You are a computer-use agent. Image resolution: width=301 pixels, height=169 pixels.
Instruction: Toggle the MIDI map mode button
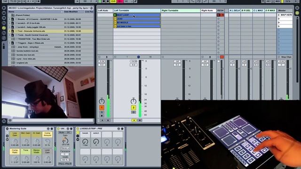277,1
